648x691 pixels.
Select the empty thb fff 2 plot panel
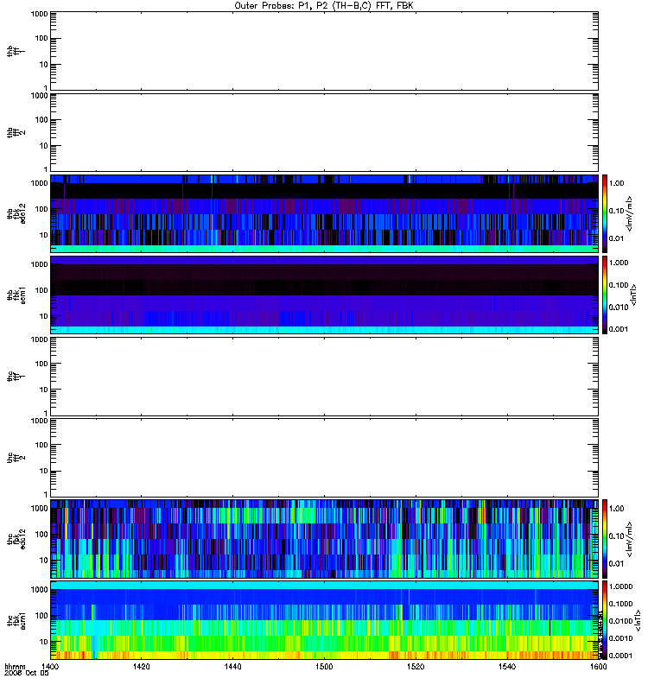coord(324,132)
